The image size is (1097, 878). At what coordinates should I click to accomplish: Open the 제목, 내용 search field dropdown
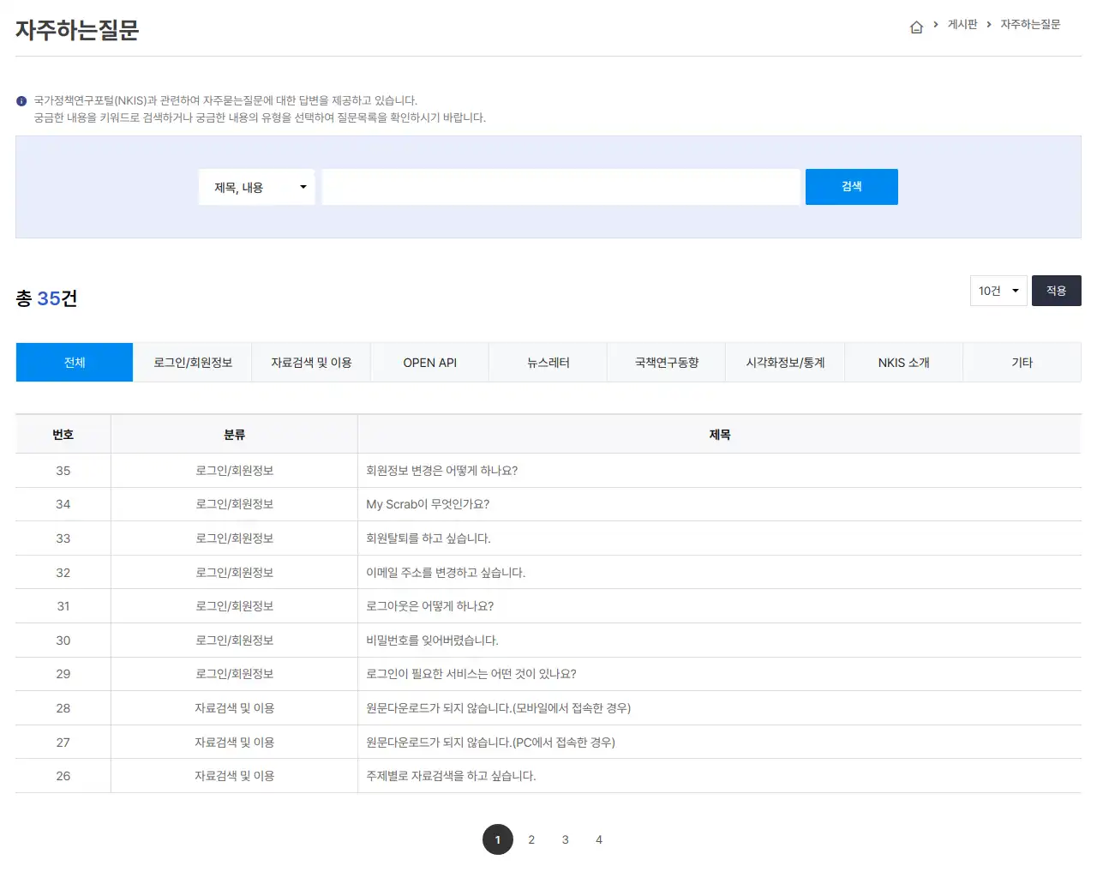point(256,186)
